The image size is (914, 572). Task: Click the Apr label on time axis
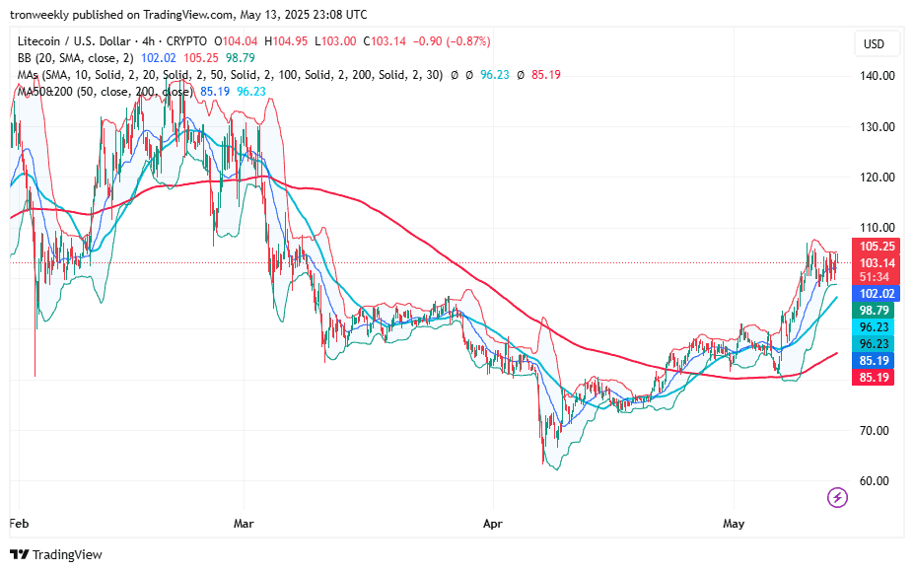point(493,524)
